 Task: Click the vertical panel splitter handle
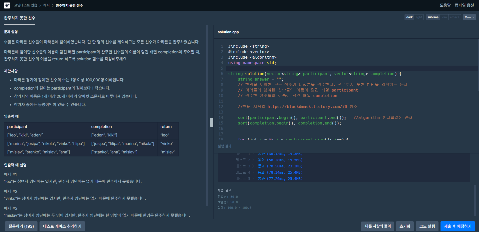(211, 122)
